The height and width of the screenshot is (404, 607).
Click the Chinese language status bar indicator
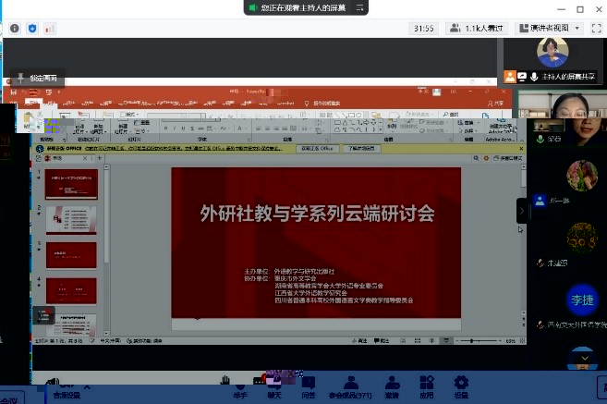110,341
